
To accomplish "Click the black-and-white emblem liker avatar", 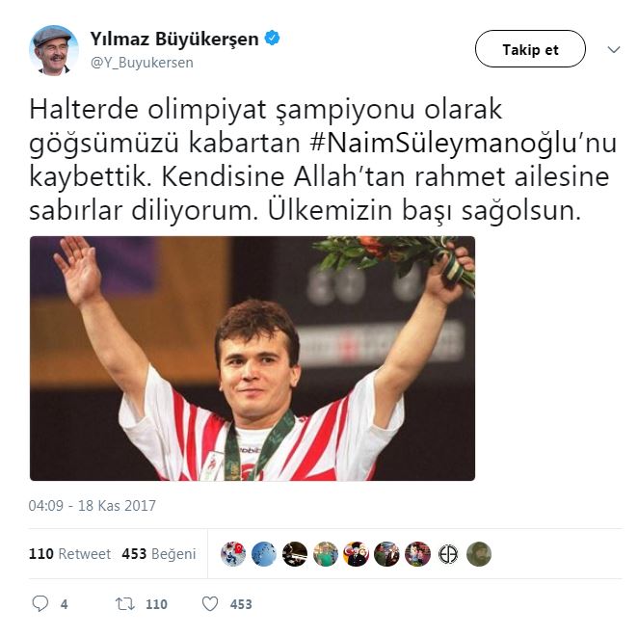I will [448, 554].
